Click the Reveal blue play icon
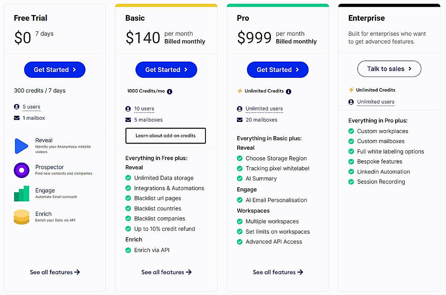This screenshot has height=295, width=446. pyautogui.click(x=21, y=145)
